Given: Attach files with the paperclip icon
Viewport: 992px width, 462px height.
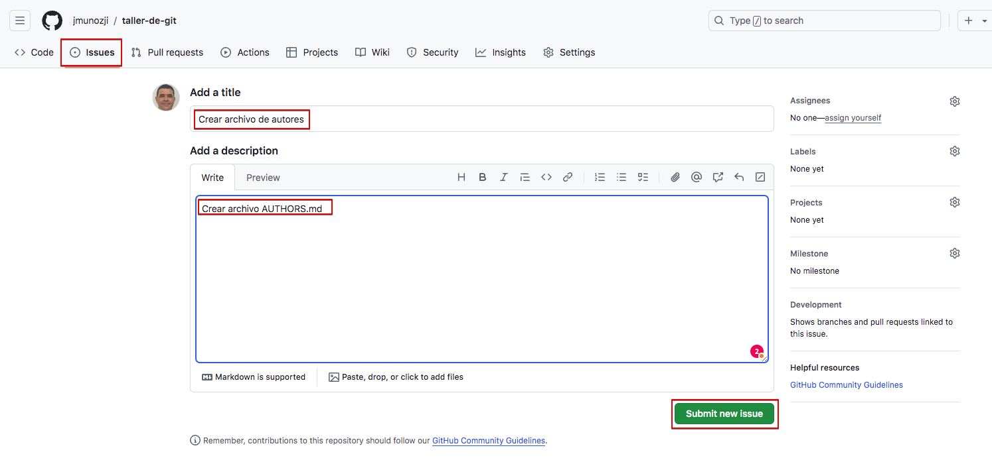Looking at the screenshot, I should (x=675, y=177).
